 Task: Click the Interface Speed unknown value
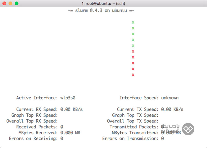[170, 98]
